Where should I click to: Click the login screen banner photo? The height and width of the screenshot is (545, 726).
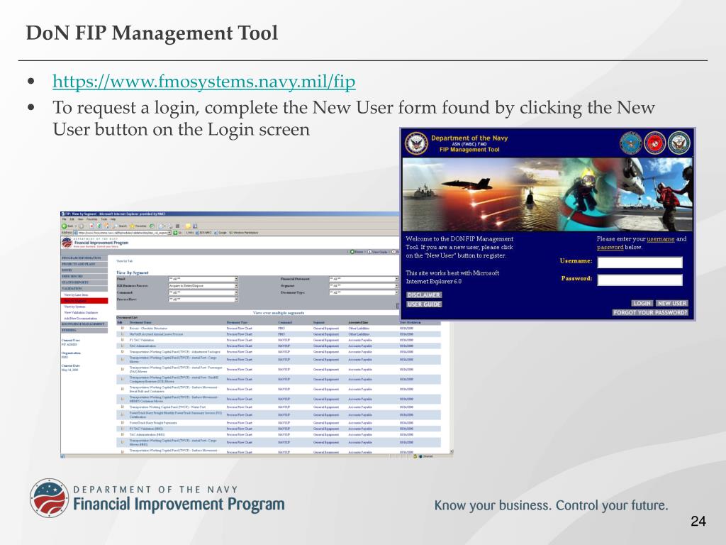[547, 194]
